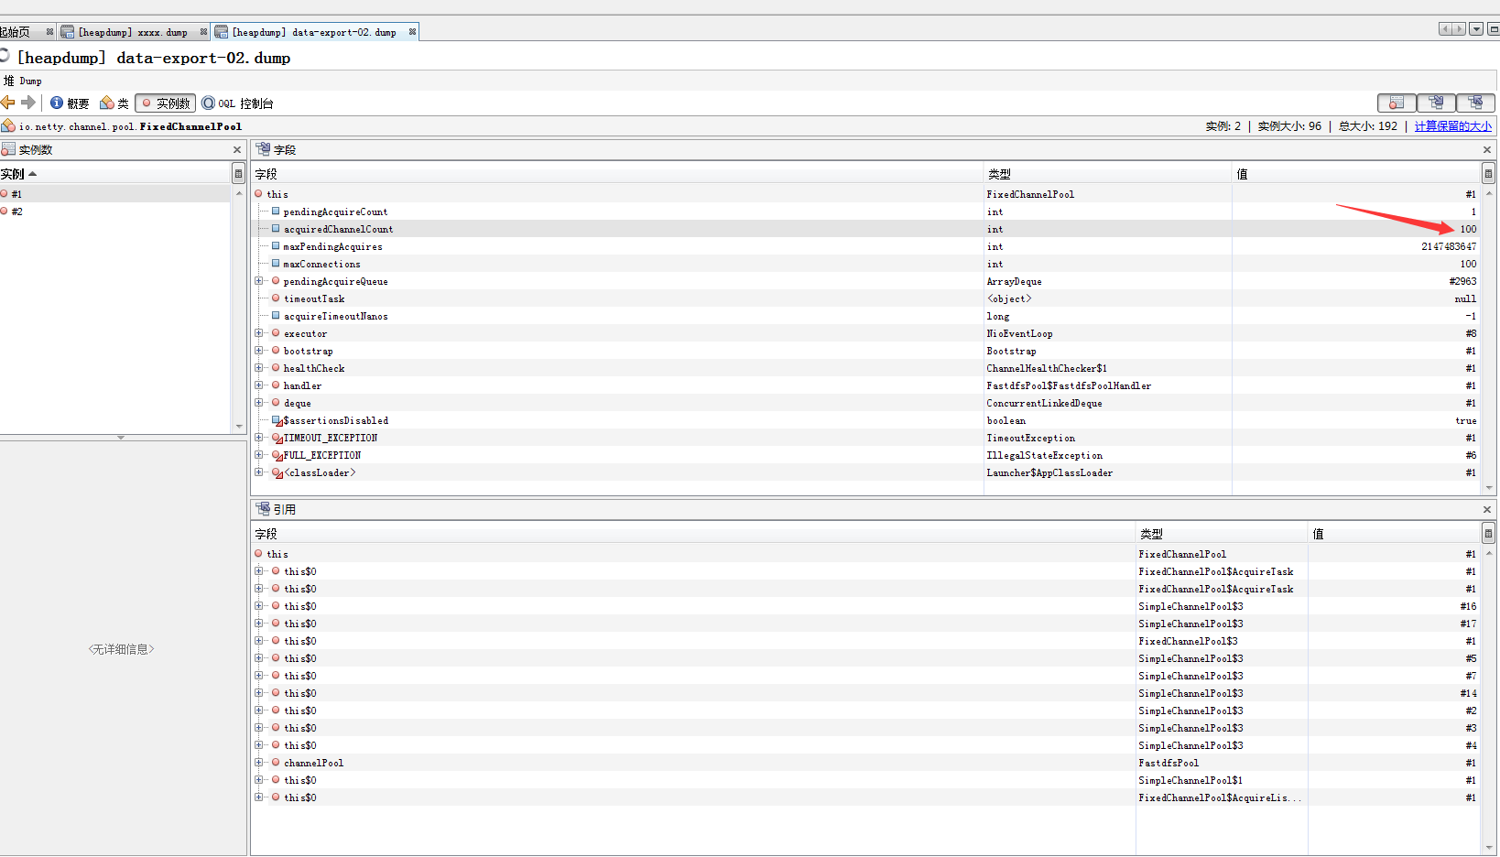Click the Instances list scrollbar up arrow
The width and height of the screenshot is (1500, 857).
pyautogui.click(x=239, y=193)
